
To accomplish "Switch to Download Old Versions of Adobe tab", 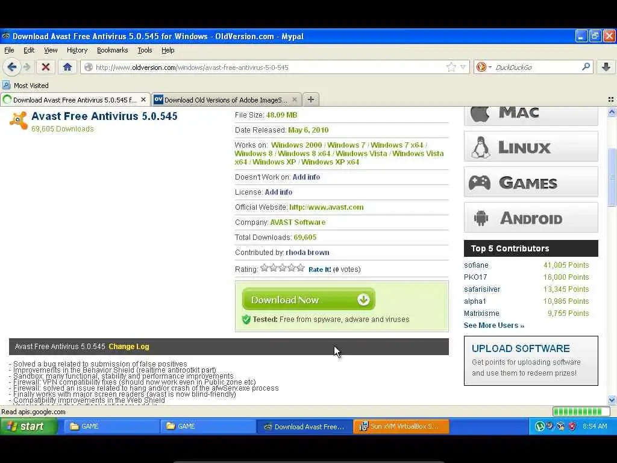I will (x=227, y=99).
